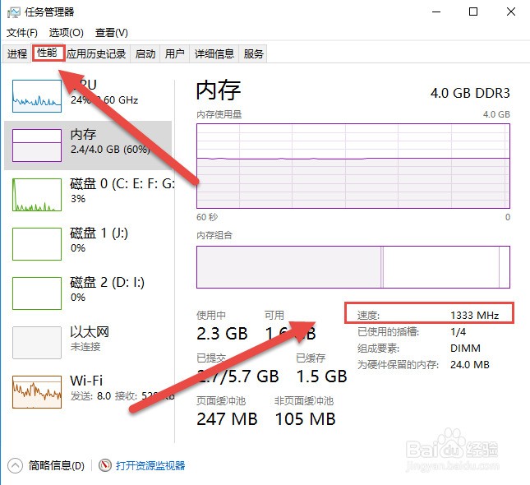Click the 已使用的插槽 1/4 value
The width and height of the screenshot is (530, 485).
458,332
